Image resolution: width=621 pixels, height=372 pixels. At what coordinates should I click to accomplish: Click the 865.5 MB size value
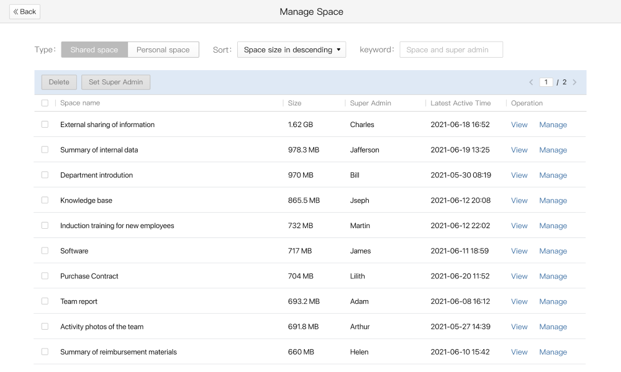(x=304, y=200)
